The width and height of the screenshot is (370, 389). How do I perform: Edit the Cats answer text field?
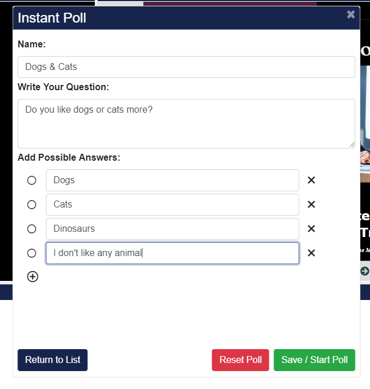172,205
